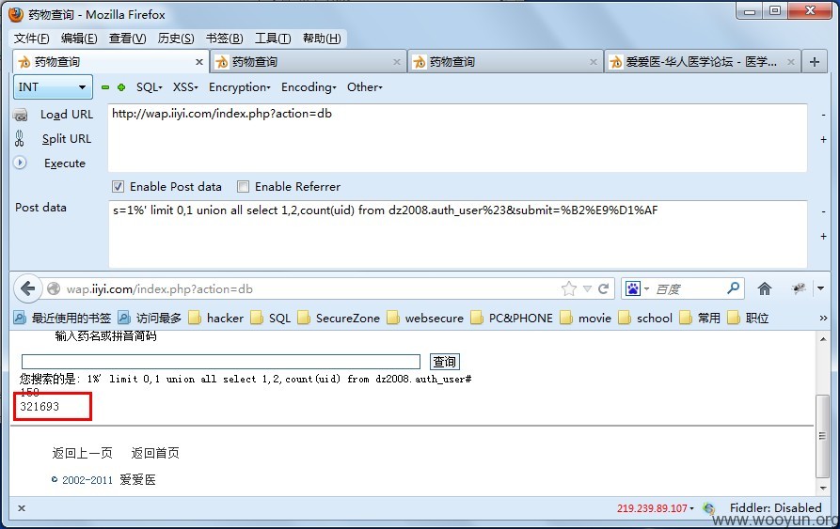840x529 pixels.
Task: Go back with the browser back arrow
Action: click(27, 288)
